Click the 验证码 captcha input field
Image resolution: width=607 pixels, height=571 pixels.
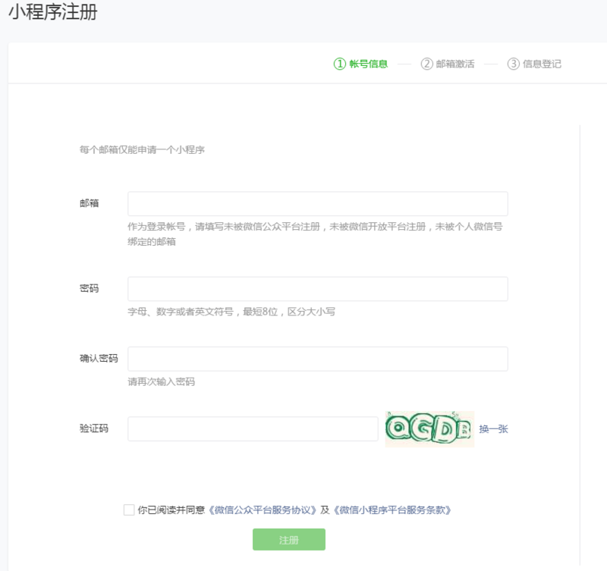click(253, 428)
